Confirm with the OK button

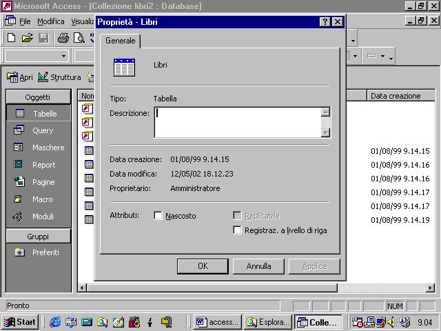pyautogui.click(x=203, y=266)
